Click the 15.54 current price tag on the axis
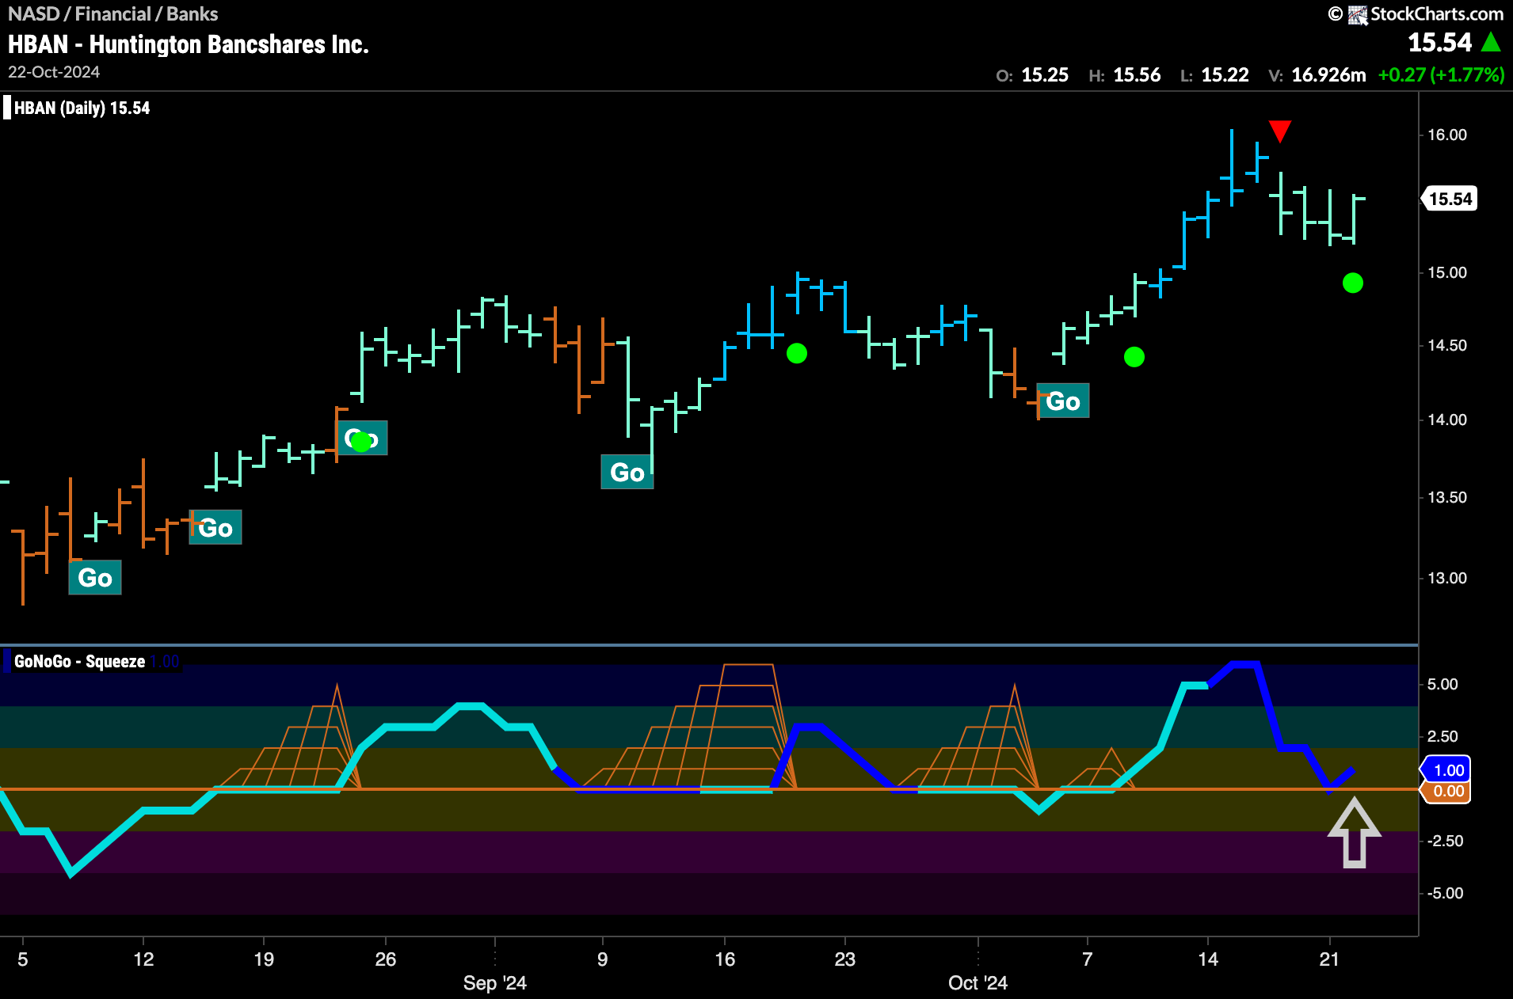 (1449, 199)
